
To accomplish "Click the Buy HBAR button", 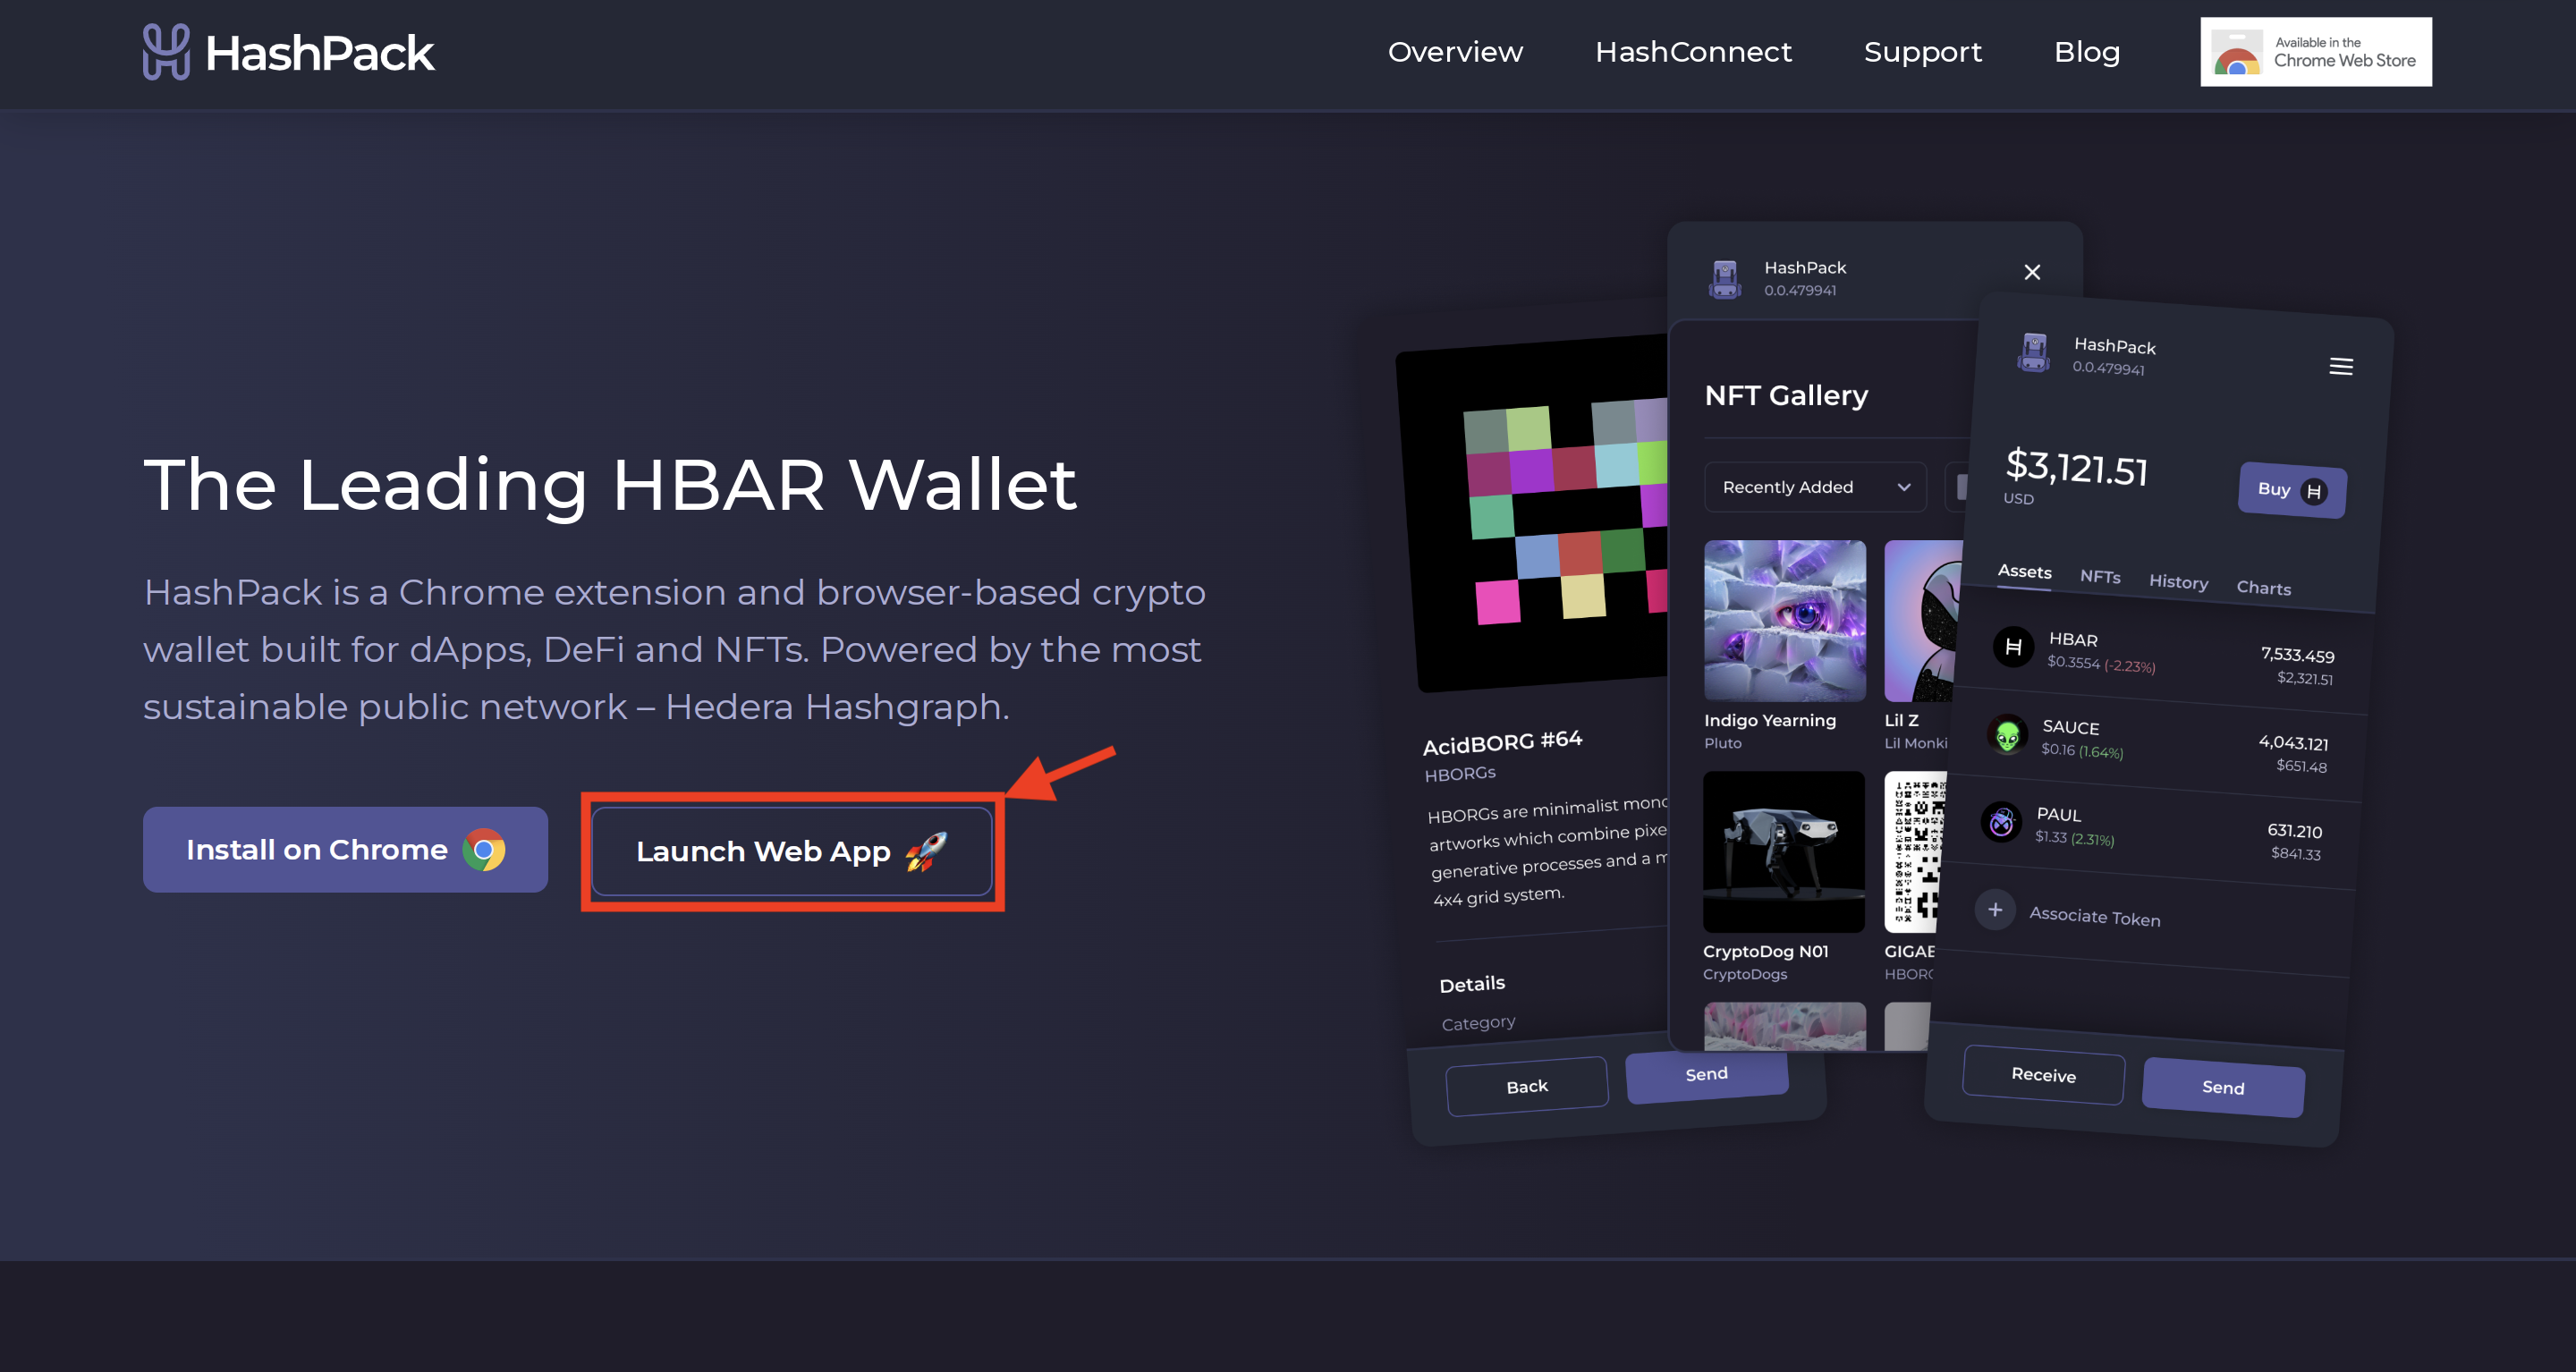I will [2291, 490].
